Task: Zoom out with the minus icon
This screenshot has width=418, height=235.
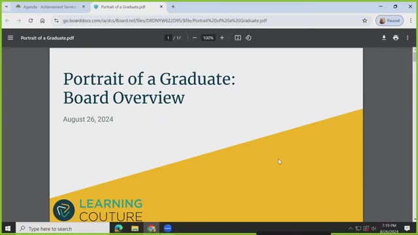Action: click(195, 38)
